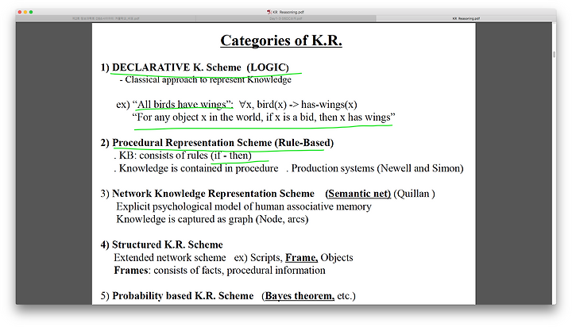The height and width of the screenshot is (327, 572).
Task: Click the quoted 'All birds have wings' text
Action: point(183,105)
